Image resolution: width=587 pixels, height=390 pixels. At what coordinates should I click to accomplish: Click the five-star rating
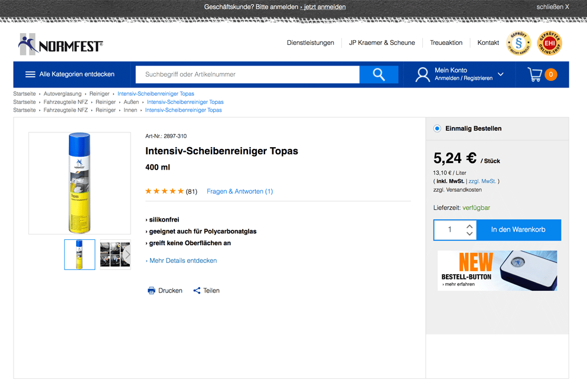[x=164, y=191]
